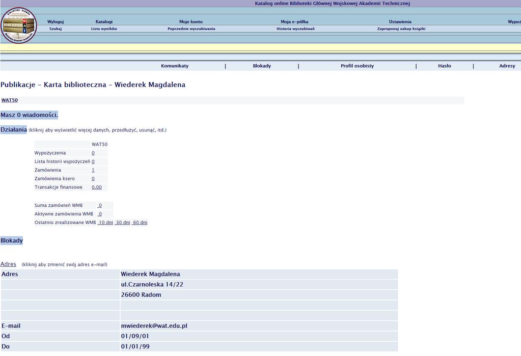521x356 pixels.
Task: Select address ul.Czarnoleska 14/22
Action: [152, 285]
